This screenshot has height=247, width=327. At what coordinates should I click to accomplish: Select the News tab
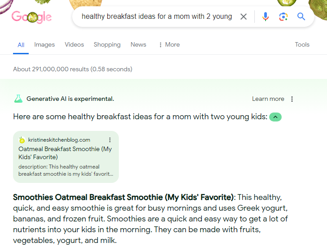(138, 45)
